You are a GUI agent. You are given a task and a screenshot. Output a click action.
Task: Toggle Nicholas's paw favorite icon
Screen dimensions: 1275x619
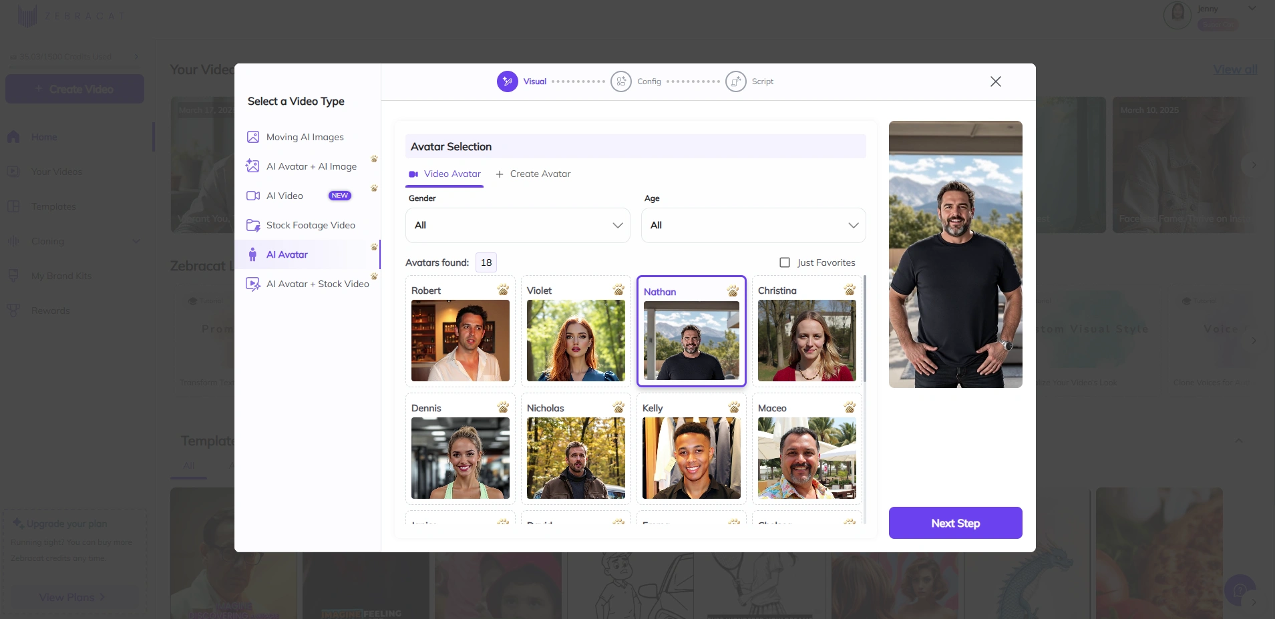[618, 407]
